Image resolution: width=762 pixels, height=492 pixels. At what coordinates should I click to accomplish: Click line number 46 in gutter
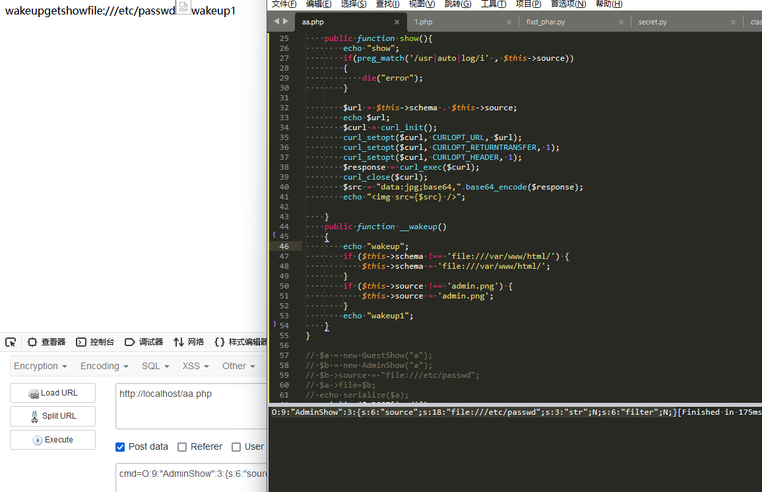coord(284,246)
